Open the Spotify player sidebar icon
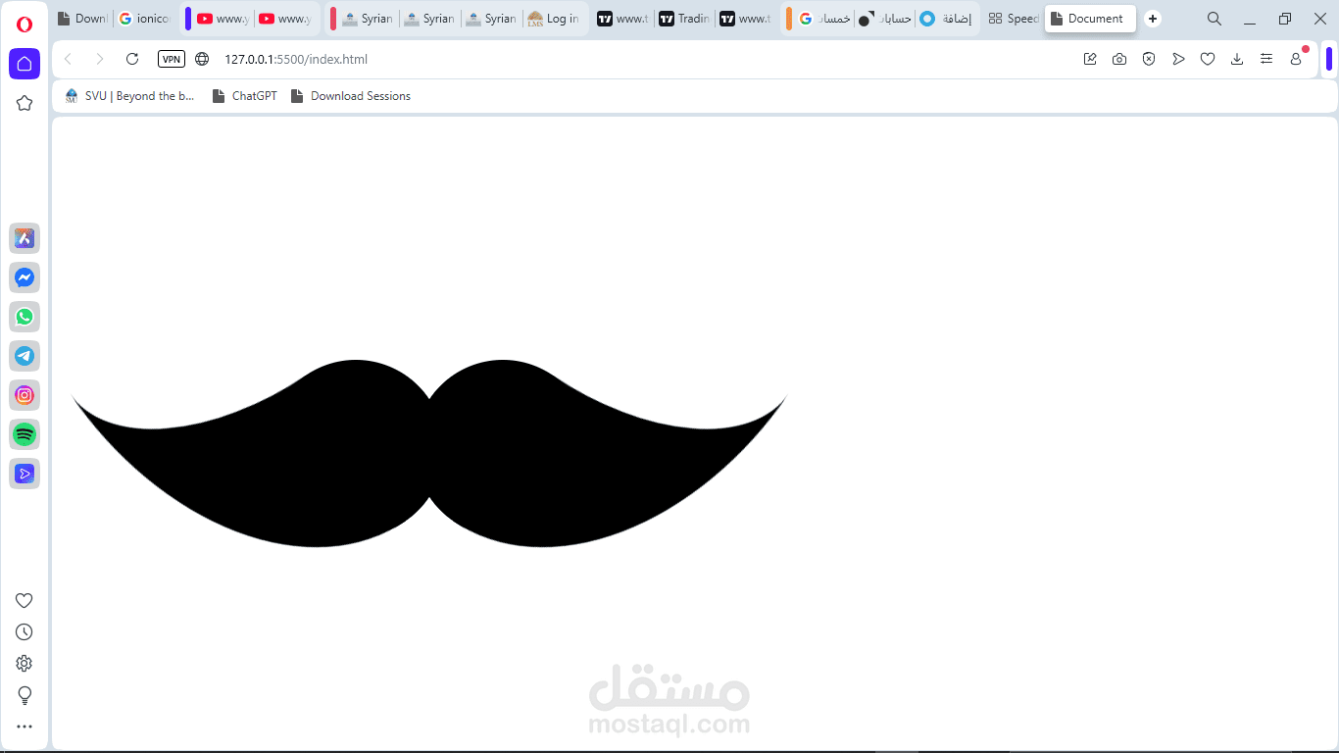The height and width of the screenshot is (753, 1339). pyautogui.click(x=24, y=434)
